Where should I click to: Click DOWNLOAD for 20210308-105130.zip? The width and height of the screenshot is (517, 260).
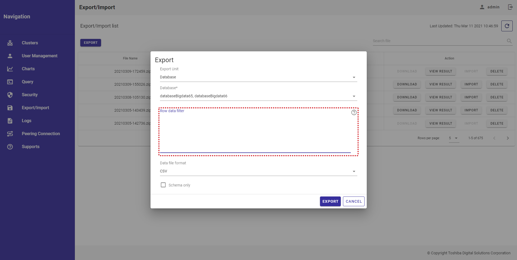tap(407, 97)
